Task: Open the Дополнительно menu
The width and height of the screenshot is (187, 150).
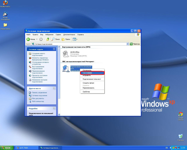Action: pos(69,34)
